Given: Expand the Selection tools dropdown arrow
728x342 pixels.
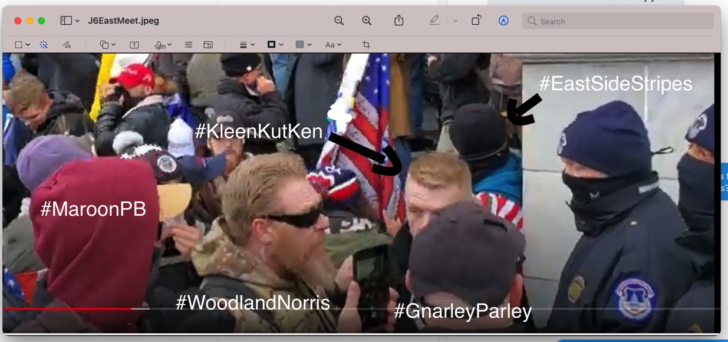Looking at the screenshot, I should pos(28,45).
